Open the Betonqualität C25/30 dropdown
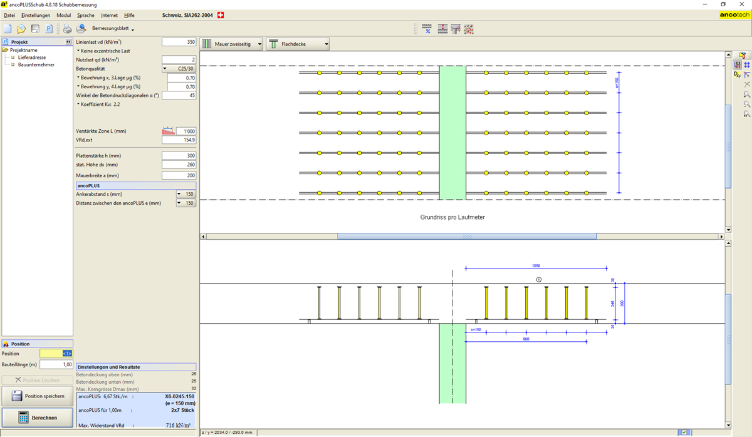Viewport: 752px width, 437px height. coord(179,69)
